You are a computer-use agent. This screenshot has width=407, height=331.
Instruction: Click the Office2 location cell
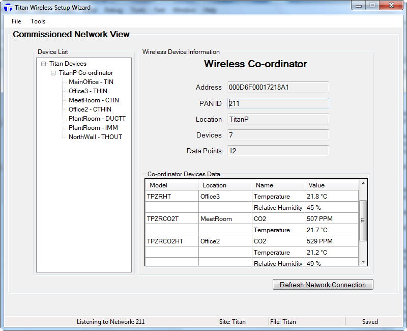[x=225, y=241]
